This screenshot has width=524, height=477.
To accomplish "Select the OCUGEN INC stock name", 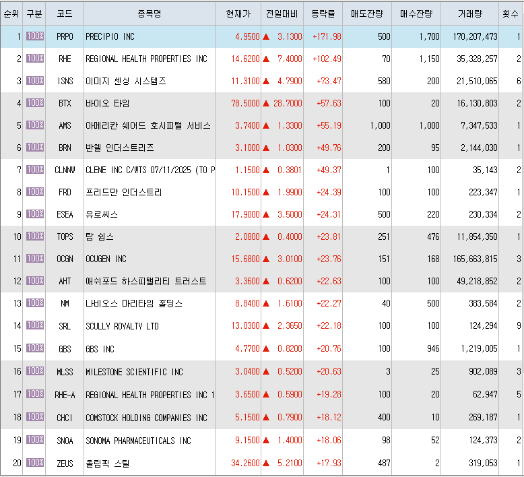I will (x=106, y=259).
